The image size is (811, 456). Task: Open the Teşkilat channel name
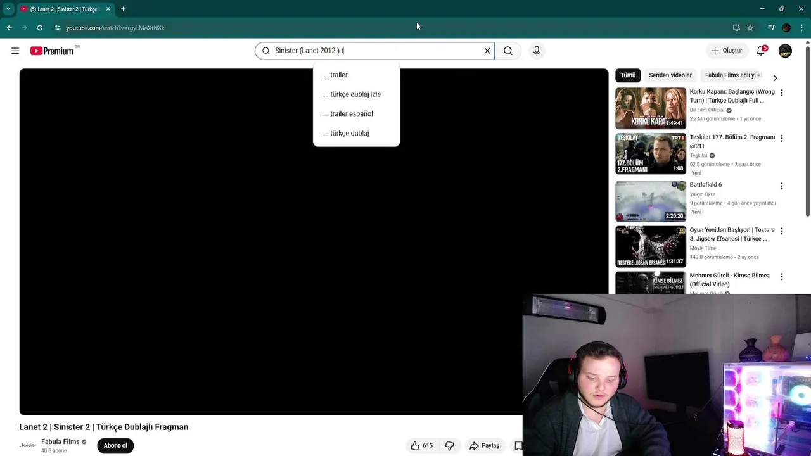(698, 156)
